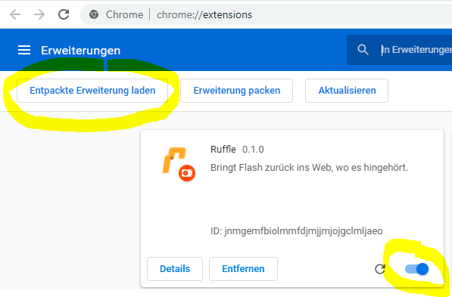Click the chrome://extensions address bar text
452x297 pixels.
(x=204, y=14)
